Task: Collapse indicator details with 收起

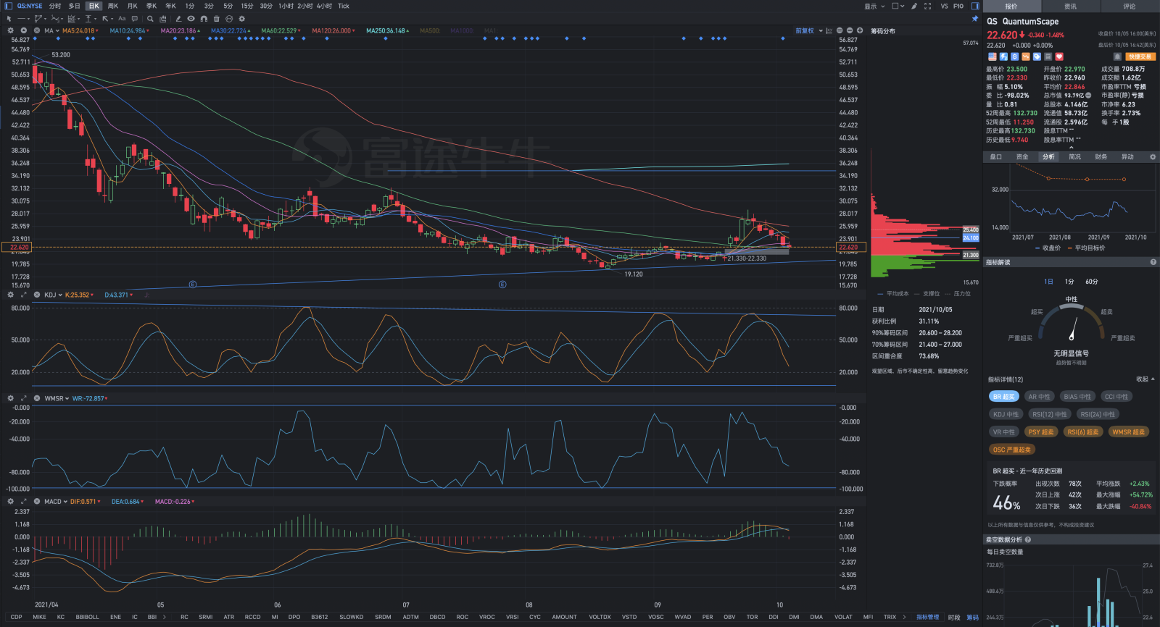Action: (x=1145, y=379)
